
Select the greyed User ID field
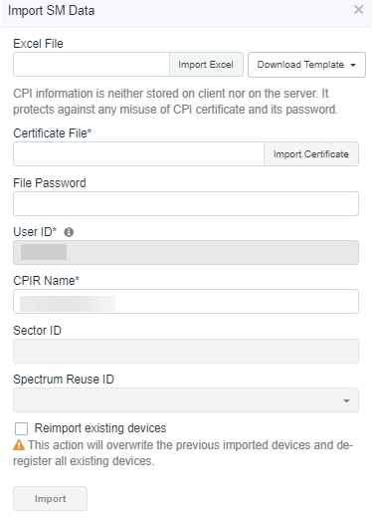click(186, 253)
